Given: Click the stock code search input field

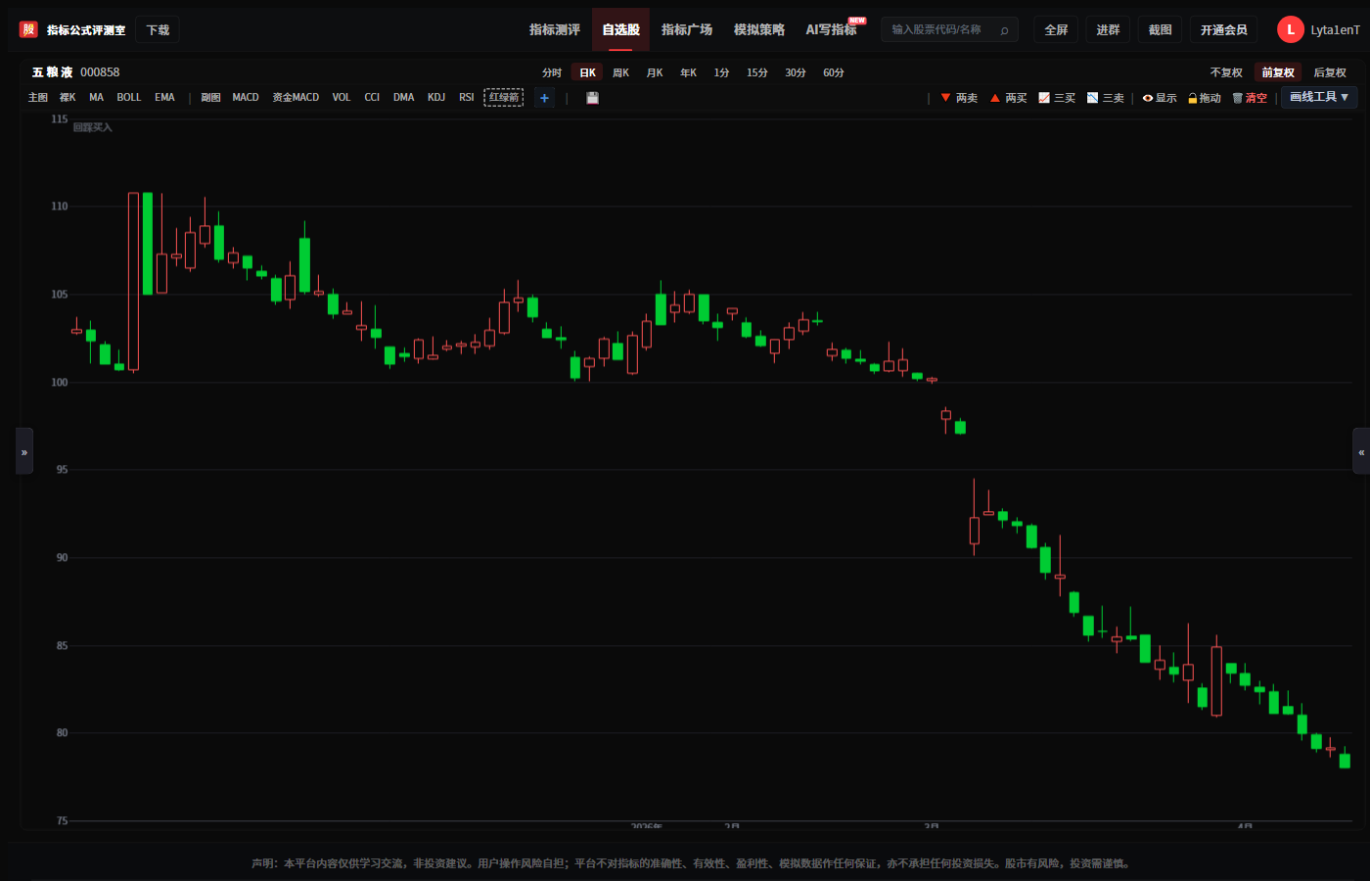Looking at the screenshot, I should click(x=949, y=29).
